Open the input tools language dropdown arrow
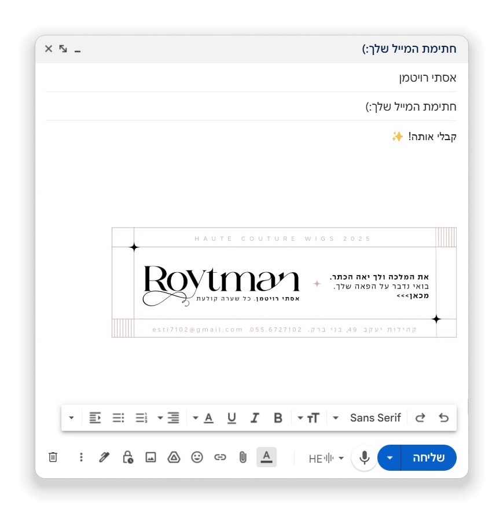Screen dimensions: 503x513 [x=341, y=458]
